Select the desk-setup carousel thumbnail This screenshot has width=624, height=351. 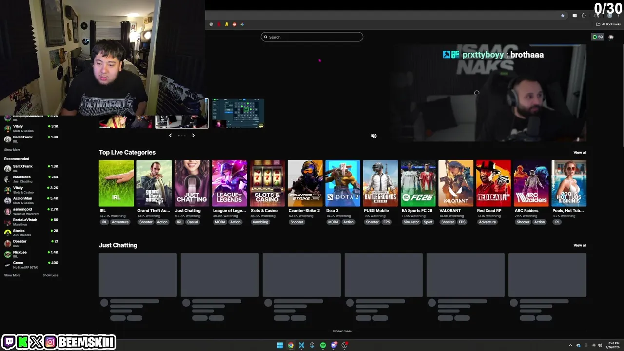click(182, 114)
